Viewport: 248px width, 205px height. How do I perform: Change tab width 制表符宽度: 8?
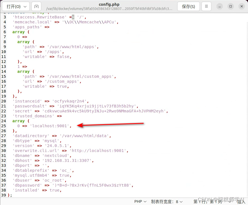pyautogui.click(x=167, y=201)
